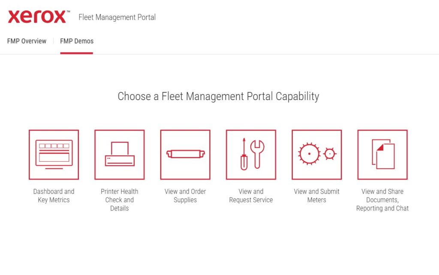Open View and Share Documents, Reporting and Chat
Screen dimensions: 439x275
tap(382, 200)
